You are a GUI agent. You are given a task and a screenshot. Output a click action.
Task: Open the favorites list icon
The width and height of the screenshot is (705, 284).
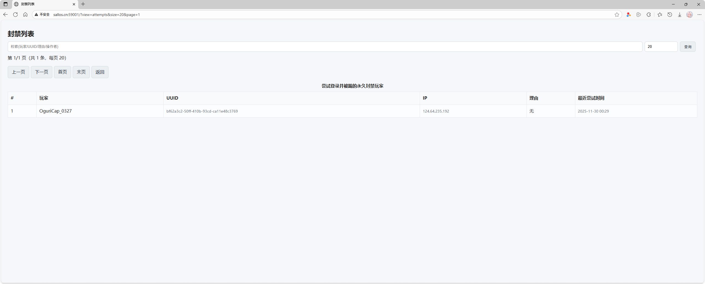[x=660, y=15]
